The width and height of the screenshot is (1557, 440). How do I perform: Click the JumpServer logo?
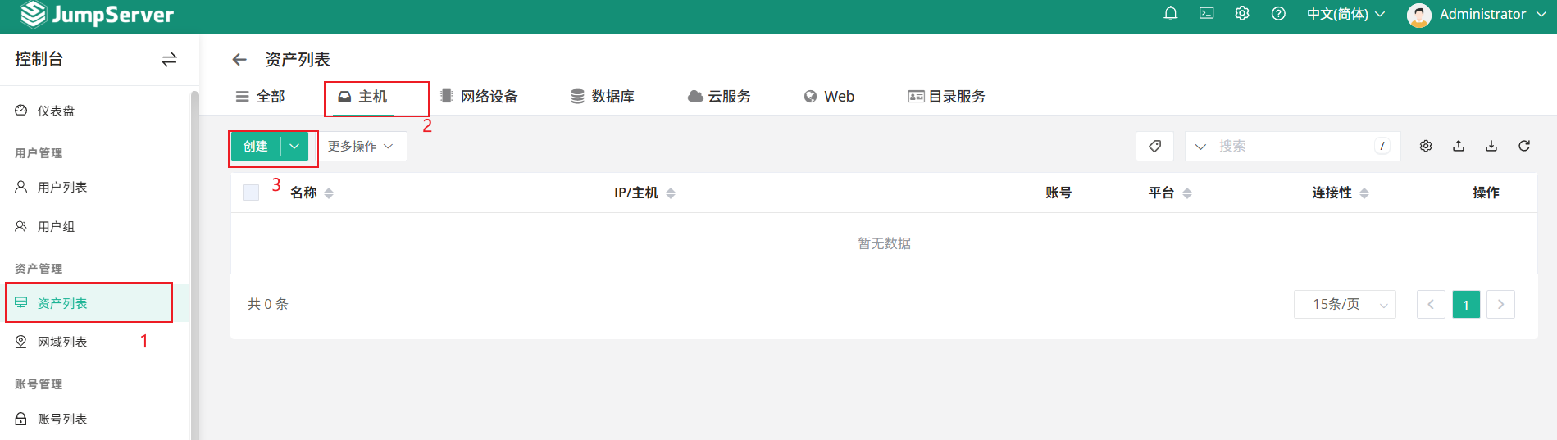[97, 14]
